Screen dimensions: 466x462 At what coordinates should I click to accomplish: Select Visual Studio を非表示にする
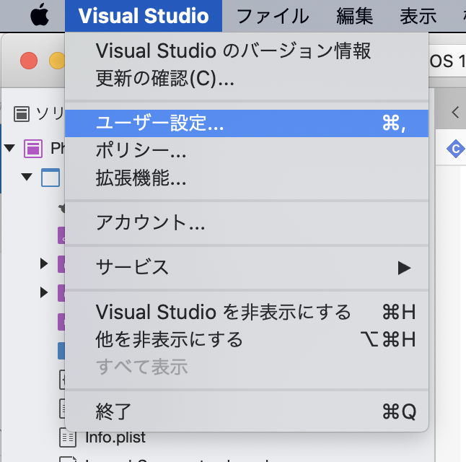click(x=247, y=312)
